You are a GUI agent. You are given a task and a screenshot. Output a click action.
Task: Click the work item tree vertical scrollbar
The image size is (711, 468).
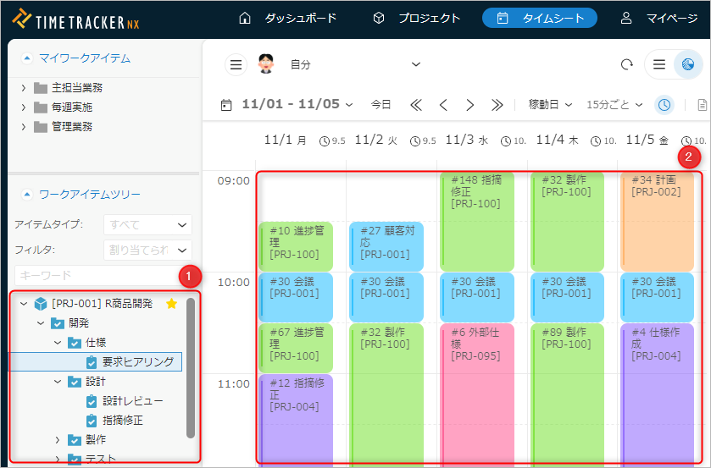pos(191,364)
